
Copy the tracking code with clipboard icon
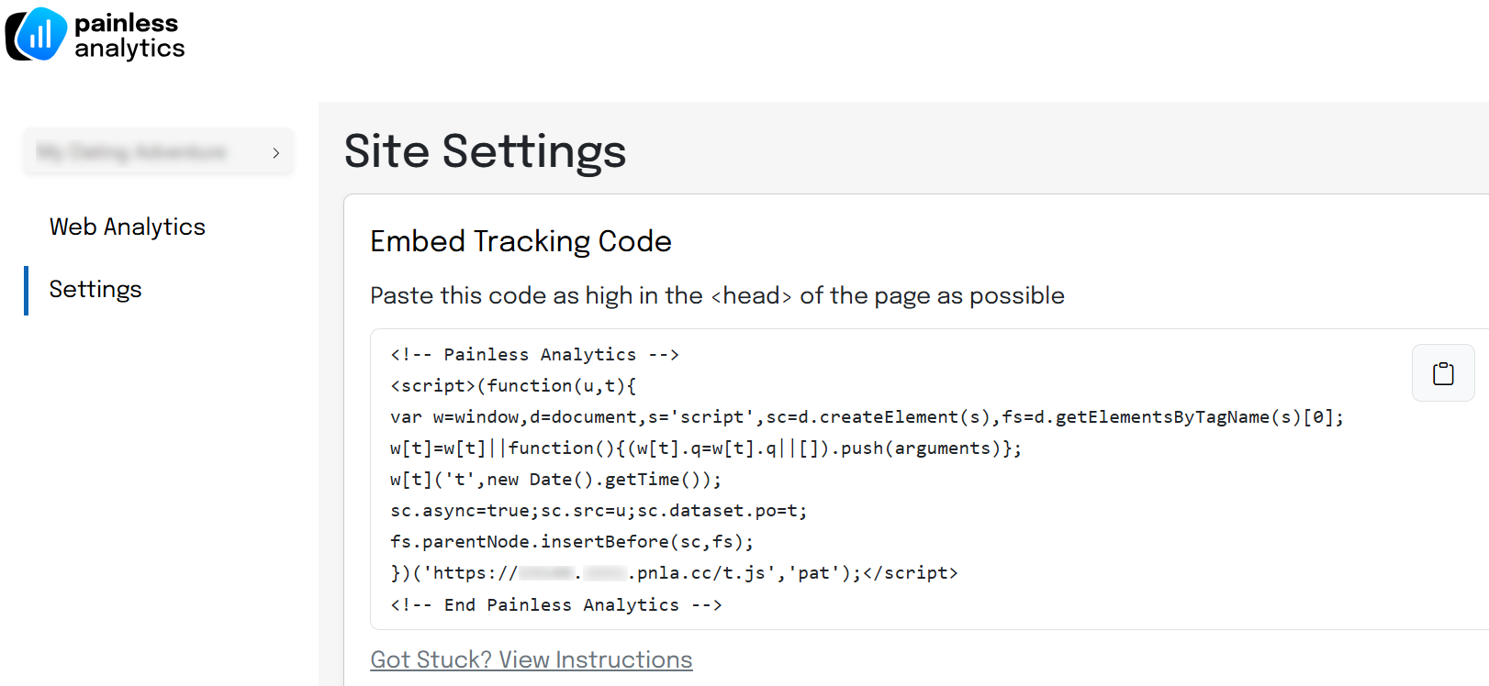pos(1442,373)
